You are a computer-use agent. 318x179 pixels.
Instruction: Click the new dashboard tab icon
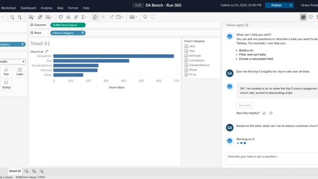tap(34, 171)
